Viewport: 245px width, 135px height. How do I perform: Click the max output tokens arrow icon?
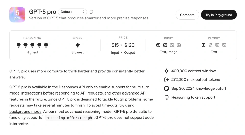pyautogui.click(x=166, y=80)
